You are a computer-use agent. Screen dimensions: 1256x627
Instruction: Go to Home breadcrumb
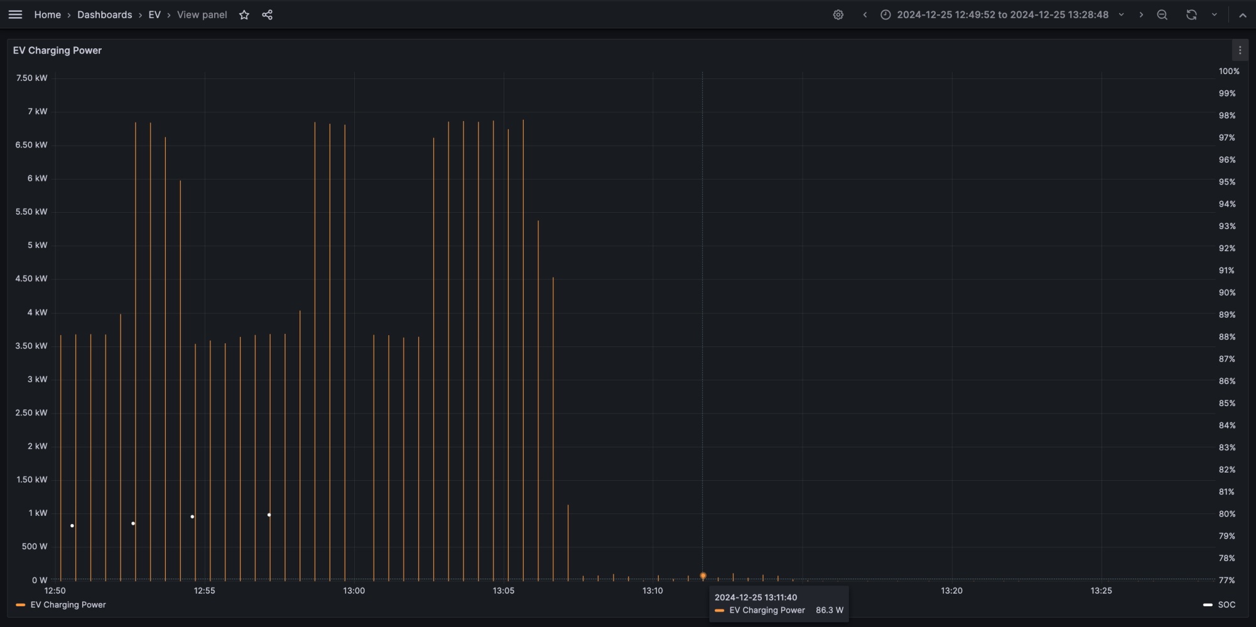click(x=47, y=14)
